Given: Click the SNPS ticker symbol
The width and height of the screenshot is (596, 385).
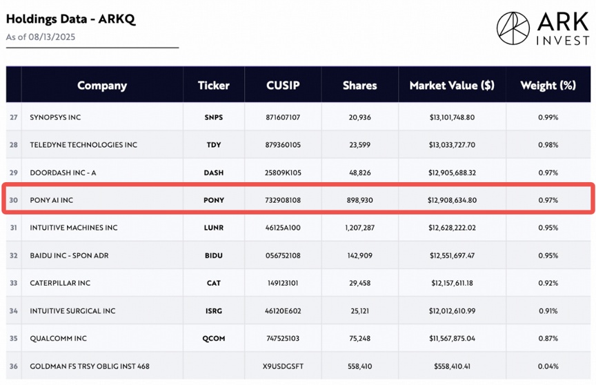Looking at the screenshot, I should pyautogui.click(x=214, y=117).
